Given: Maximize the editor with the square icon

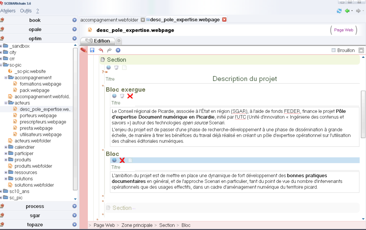Looking at the screenshot, I should tap(361, 50).
